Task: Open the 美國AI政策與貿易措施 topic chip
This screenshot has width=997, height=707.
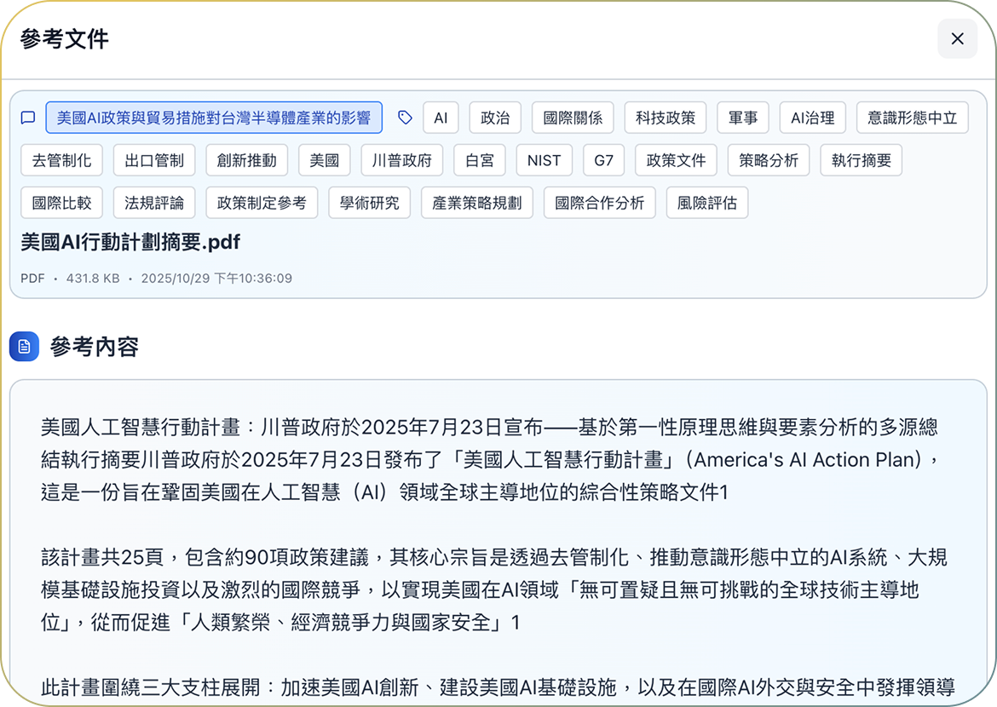Action: 214,118
